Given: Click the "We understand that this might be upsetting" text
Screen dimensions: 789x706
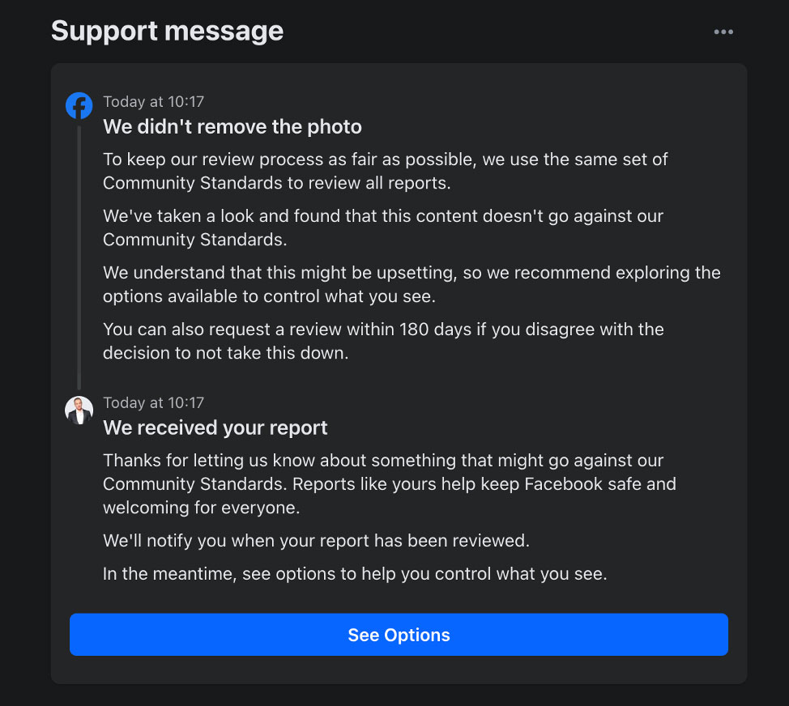Looking at the screenshot, I should point(275,273).
